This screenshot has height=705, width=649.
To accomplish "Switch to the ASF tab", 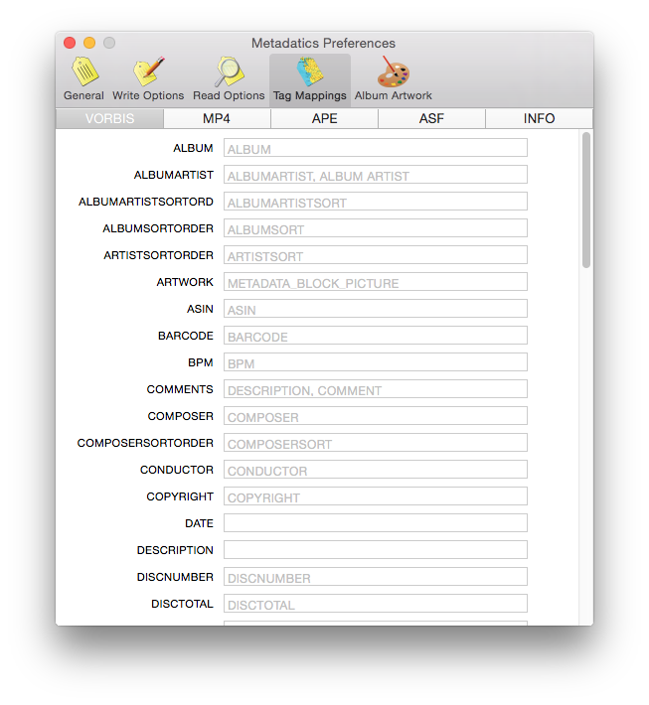I will pos(431,119).
